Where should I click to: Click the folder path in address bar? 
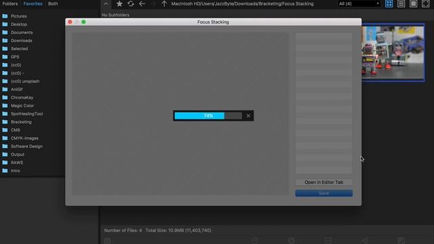(242, 3)
